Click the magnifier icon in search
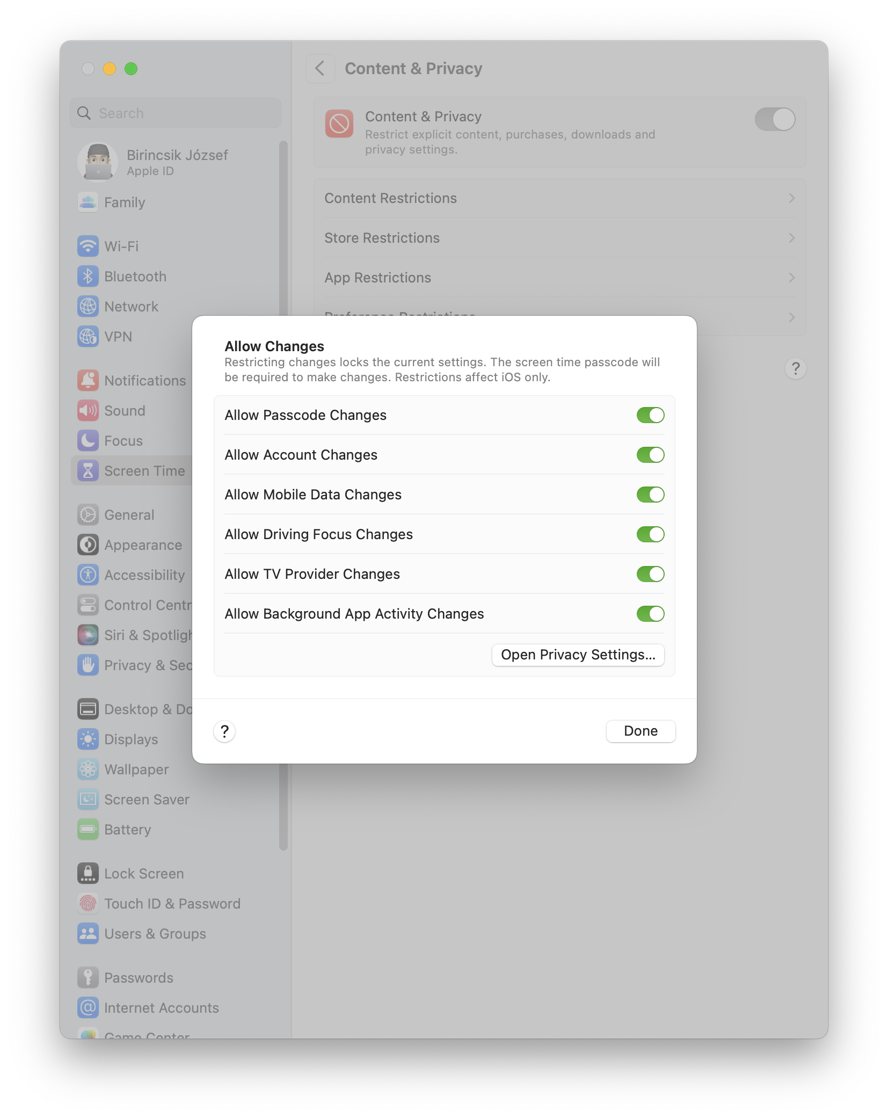The image size is (888, 1118). click(84, 113)
